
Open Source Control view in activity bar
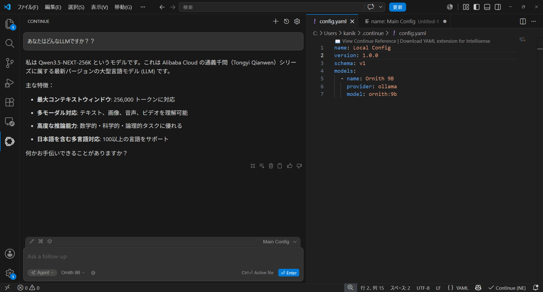point(10,63)
